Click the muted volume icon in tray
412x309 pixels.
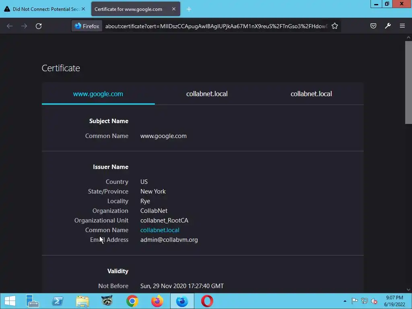(374, 301)
